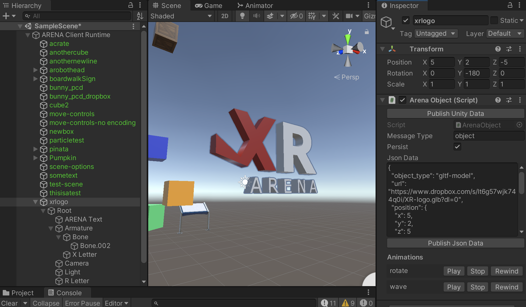The width and height of the screenshot is (526, 307).
Task: Toggle xrlogo active checkbox
Action: point(406,21)
